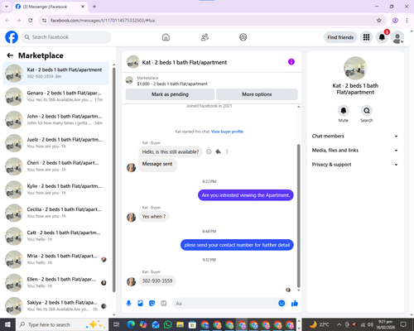Expand Privacy & support section
The width and height of the screenshot is (414, 331).
click(x=355, y=165)
